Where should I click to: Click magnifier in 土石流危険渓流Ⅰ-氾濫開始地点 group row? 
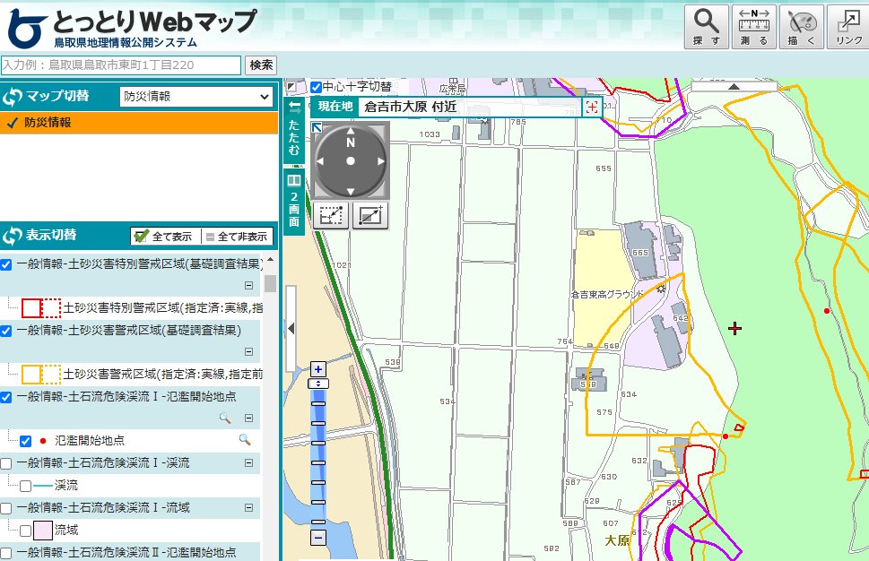[225, 419]
